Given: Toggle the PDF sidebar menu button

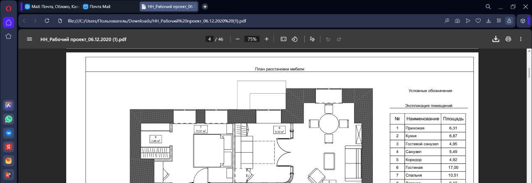Looking at the screenshot, I should click(x=30, y=39).
